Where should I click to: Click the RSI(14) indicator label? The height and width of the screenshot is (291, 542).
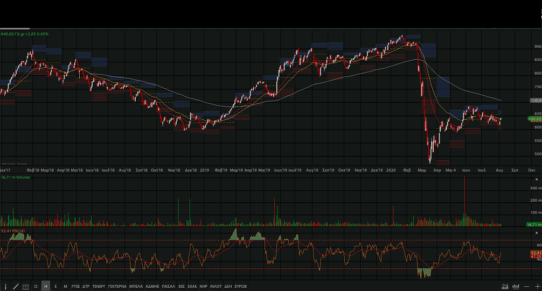tap(12, 230)
